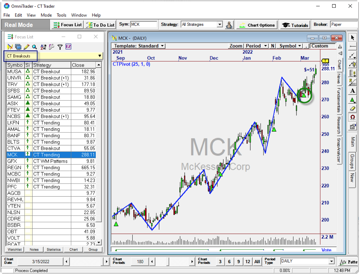This screenshot has height=275, width=360.
Task: Select the green triangle marker tool
Action: pyautogui.click(x=353, y=100)
